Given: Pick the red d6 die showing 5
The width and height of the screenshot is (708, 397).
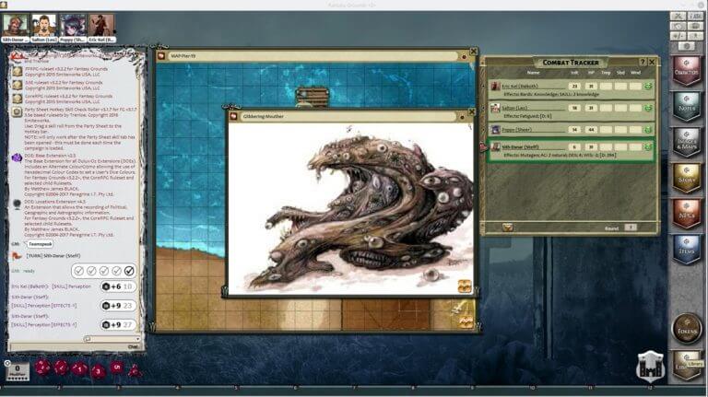Looking at the screenshot, I should coord(117,368).
